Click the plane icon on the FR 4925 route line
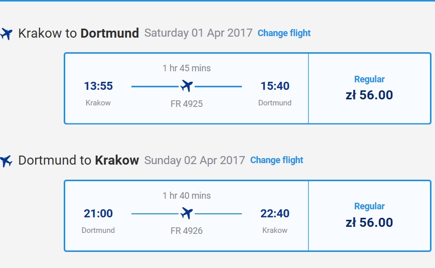Screen dimensions: 435x268 [187, 86]
